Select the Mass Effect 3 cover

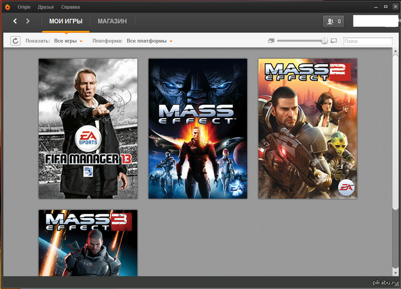(x=88, y=243)
